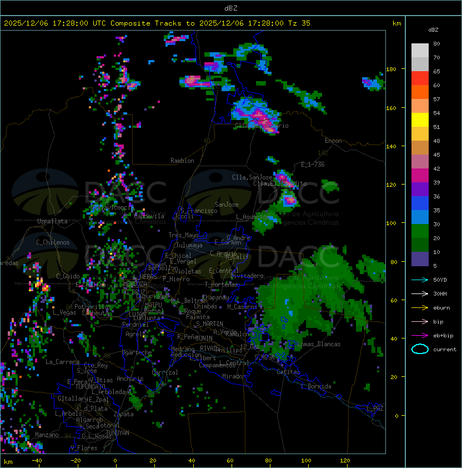Click the 'Zapata' map label
Image resolution: width=462 pixels, height=468 pixels.
[123, 414]
